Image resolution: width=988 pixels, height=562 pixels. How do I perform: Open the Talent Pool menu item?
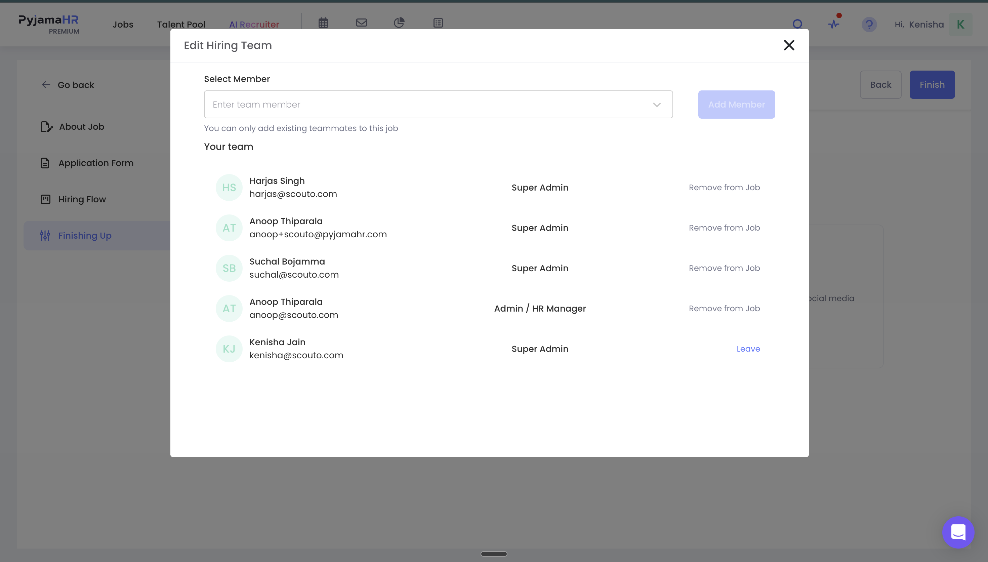tap(181, 25)
